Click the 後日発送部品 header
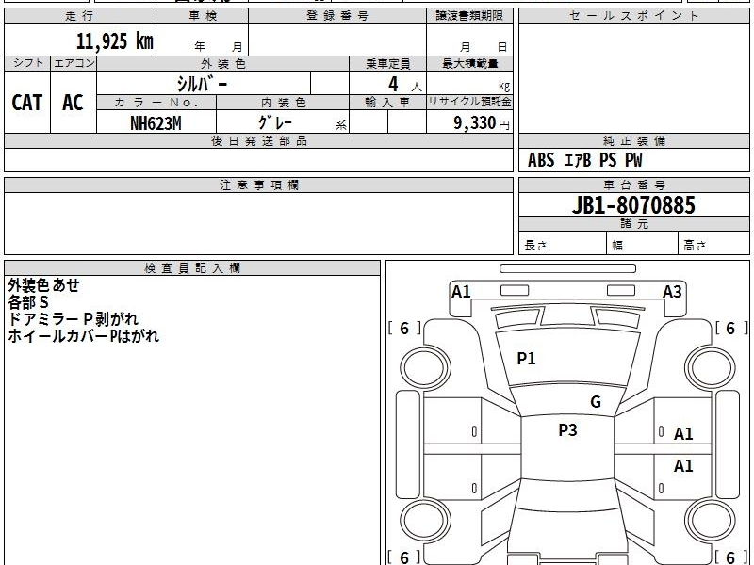 (x=258, y=140)
